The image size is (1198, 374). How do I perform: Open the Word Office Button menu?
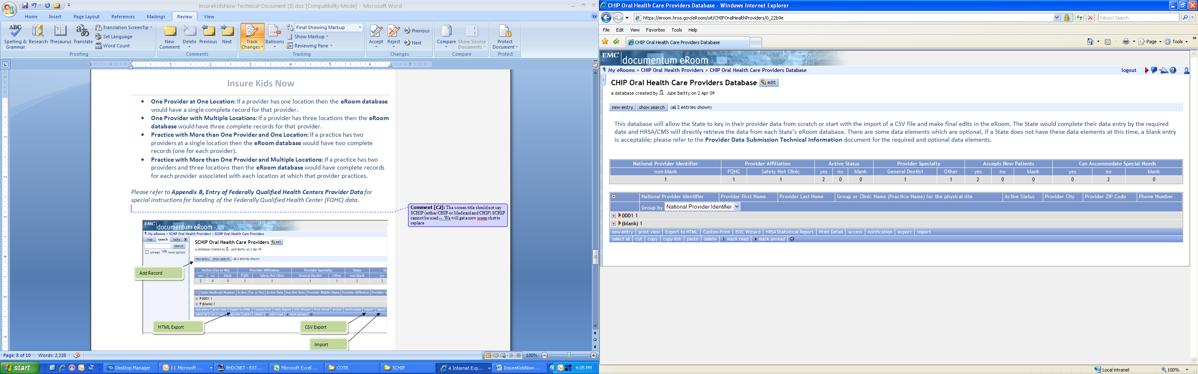point(9,8)
